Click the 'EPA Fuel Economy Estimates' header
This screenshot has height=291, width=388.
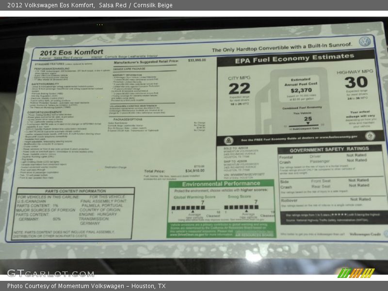click(x=294, y=58)
